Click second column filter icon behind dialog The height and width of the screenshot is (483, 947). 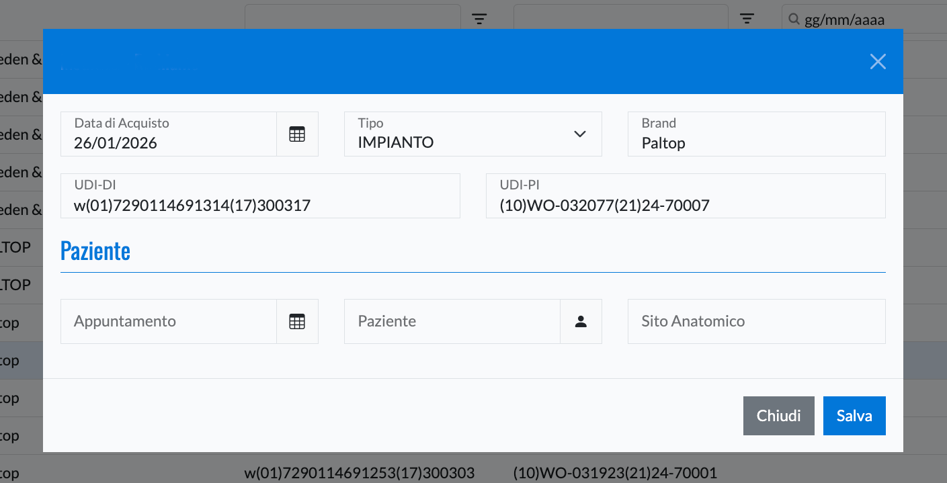tap(747, 19)
